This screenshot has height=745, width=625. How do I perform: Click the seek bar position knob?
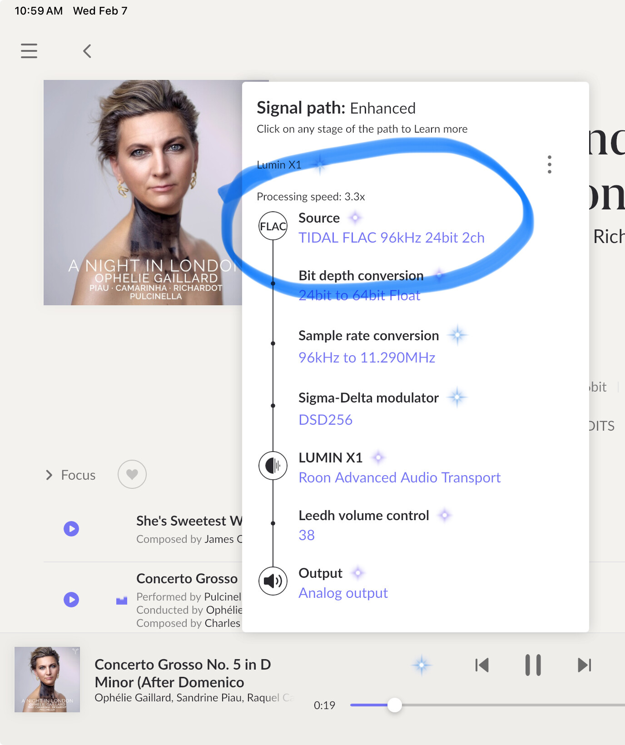(395, 705)
